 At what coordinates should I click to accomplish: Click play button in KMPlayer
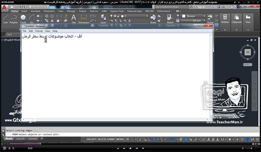pos(130,148)
